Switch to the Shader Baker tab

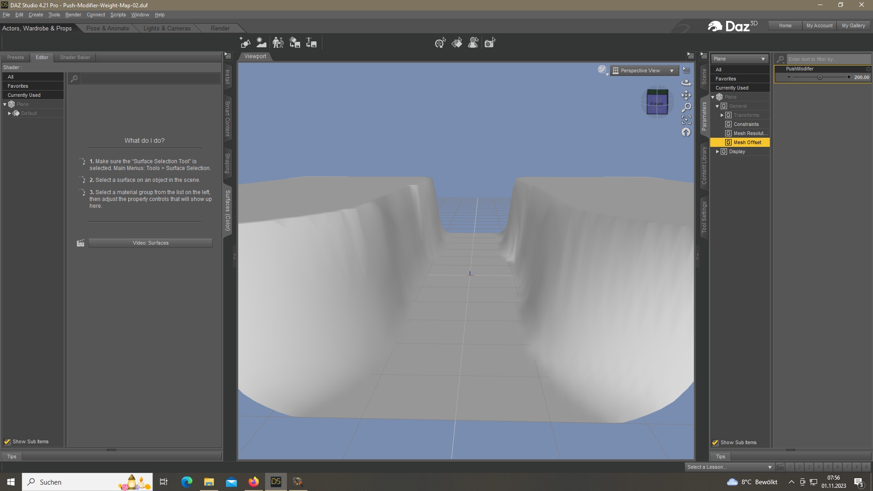75,57
